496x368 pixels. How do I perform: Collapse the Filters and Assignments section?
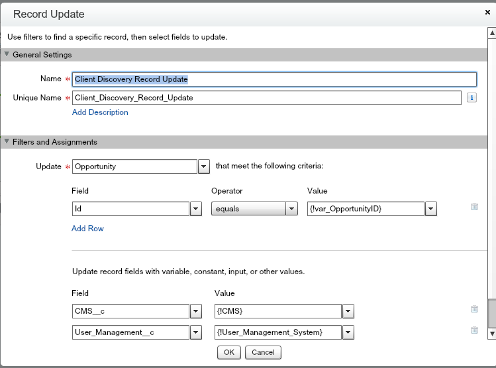coord(7,142)
